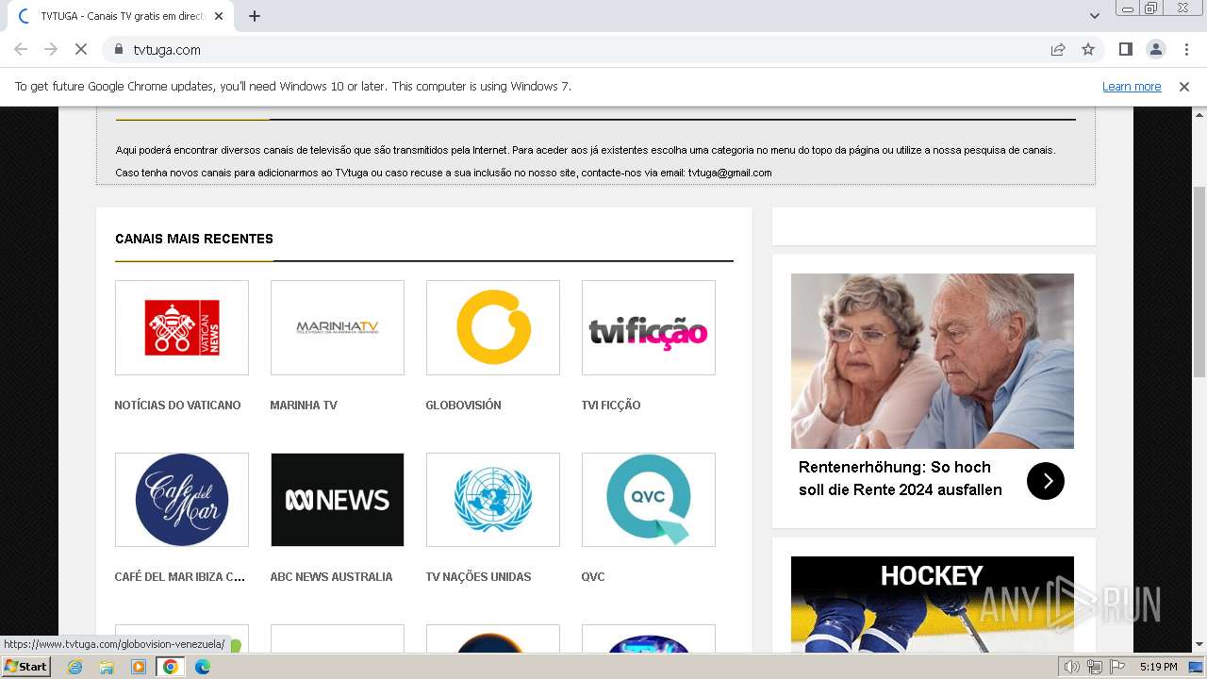
Task: Open the Hockey advertisement banner
Action: point(933,604)
